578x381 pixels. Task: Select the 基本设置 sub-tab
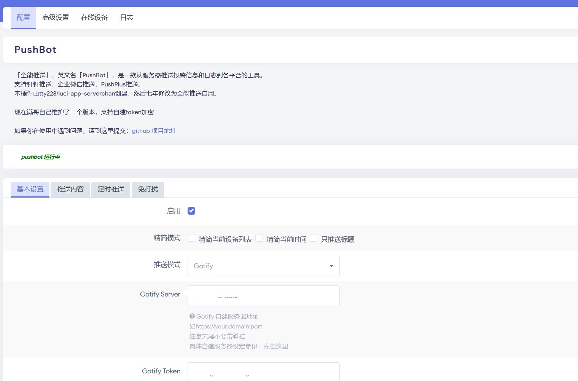tap(30, 190)
